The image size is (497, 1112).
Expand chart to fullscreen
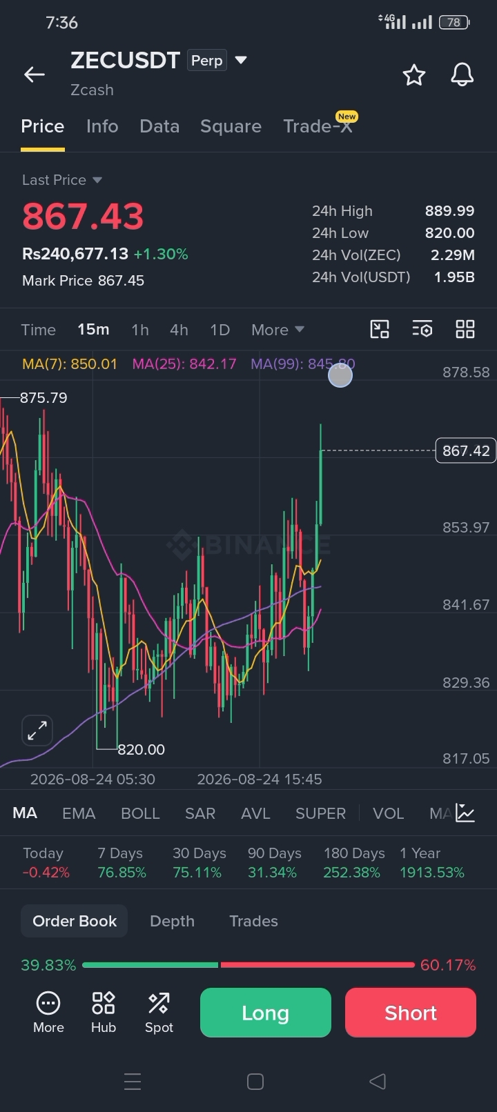click(37, 731)
